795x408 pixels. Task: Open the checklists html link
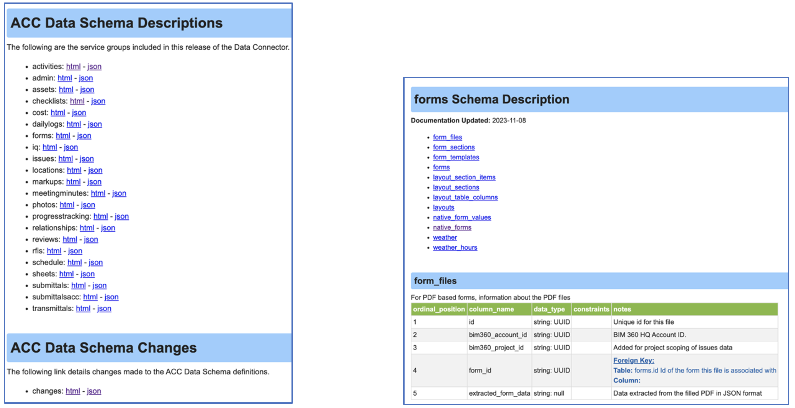tap(77, 101)
